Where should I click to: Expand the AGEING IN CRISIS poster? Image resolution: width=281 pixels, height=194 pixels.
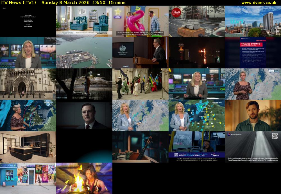click(x=183, y=139)
